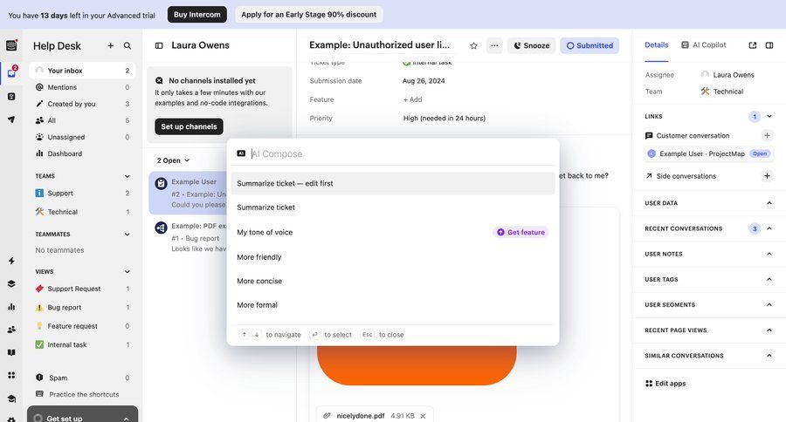
Task: Choose the More concise option
Action: pos(393,282)
